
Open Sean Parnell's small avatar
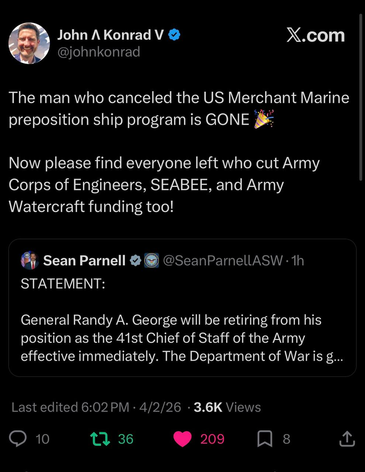[x=30, y=261]
